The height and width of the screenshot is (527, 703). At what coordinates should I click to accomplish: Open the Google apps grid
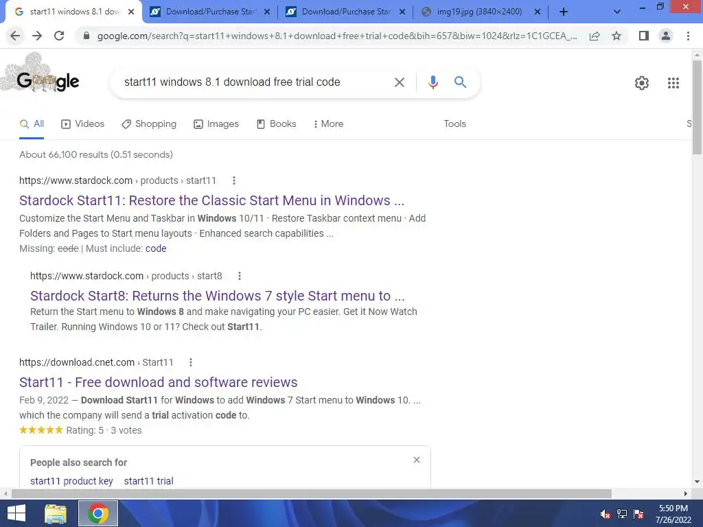(x=673, y=83)
